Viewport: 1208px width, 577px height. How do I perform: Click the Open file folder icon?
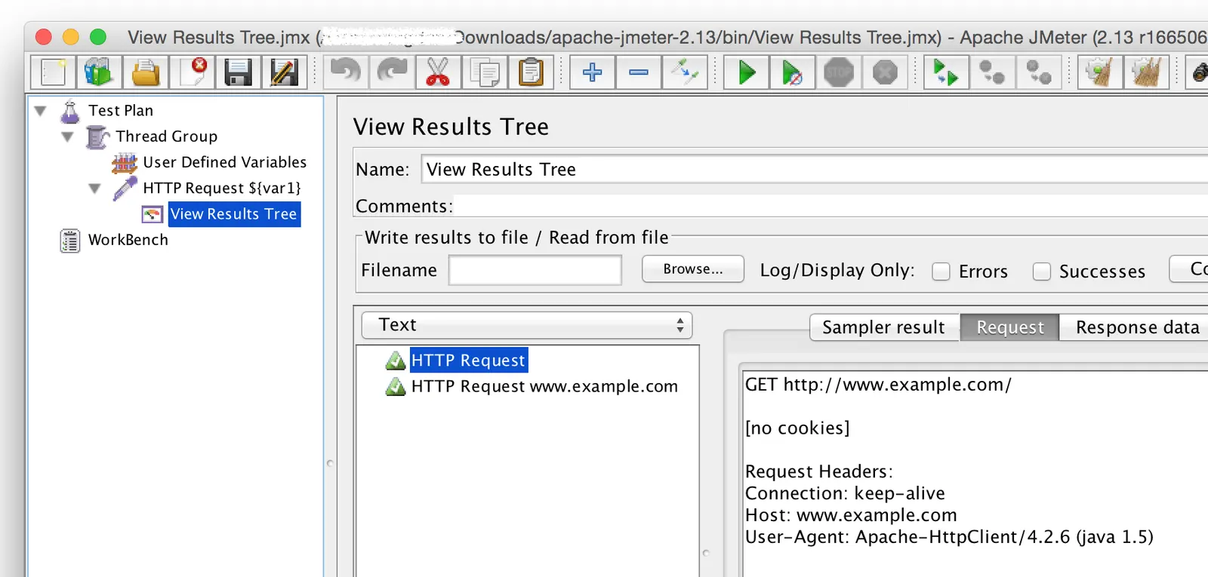[x=146, y=73]
